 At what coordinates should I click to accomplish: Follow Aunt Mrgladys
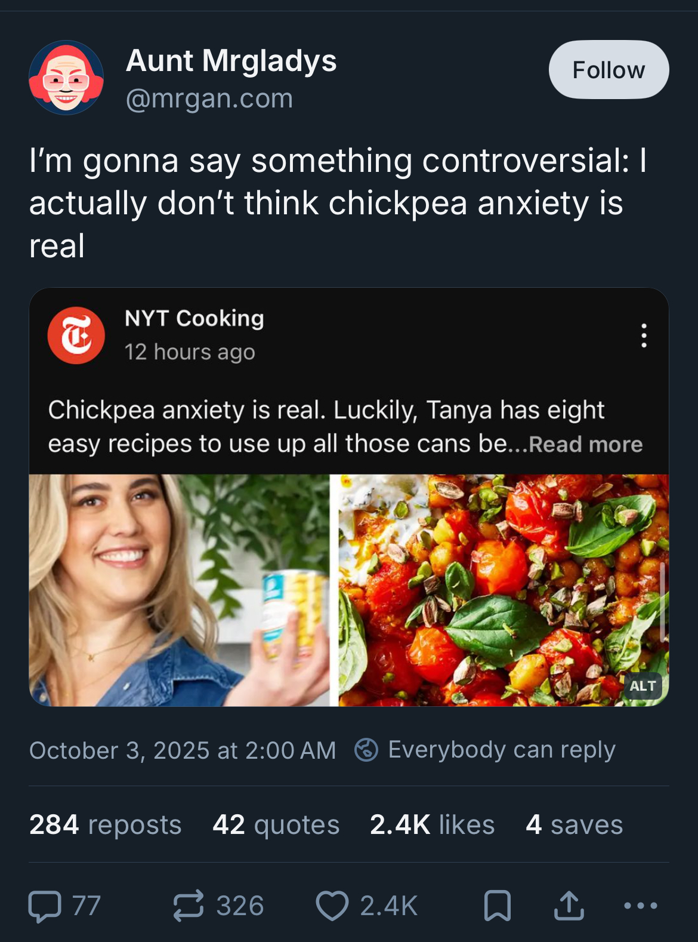point(608,70)
